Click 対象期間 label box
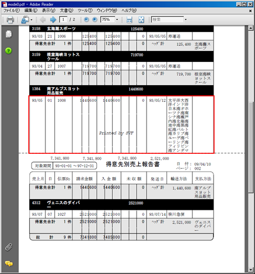The width and height of the screenshot is (255, 274). point(43,166)
